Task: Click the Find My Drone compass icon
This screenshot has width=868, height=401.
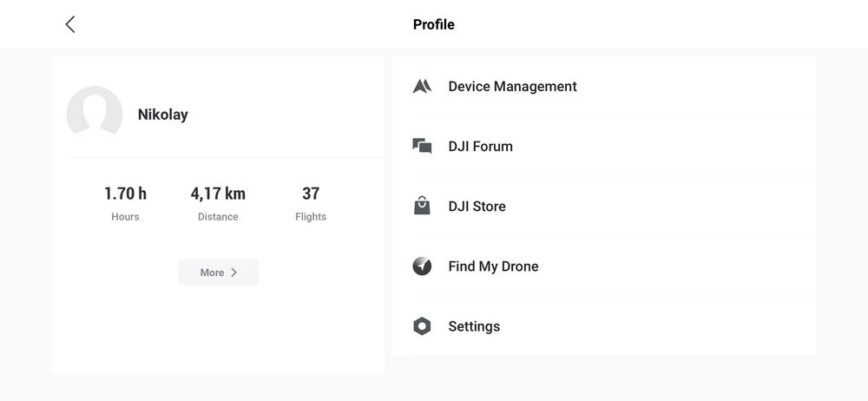Action: 422,266
